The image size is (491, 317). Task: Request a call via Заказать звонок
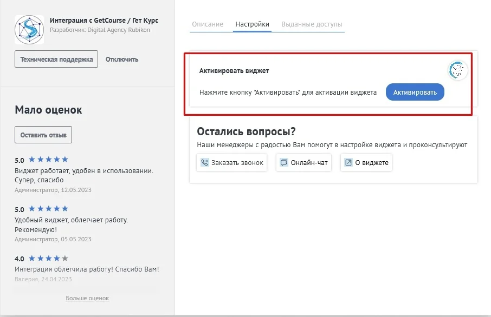coord(231,162)
